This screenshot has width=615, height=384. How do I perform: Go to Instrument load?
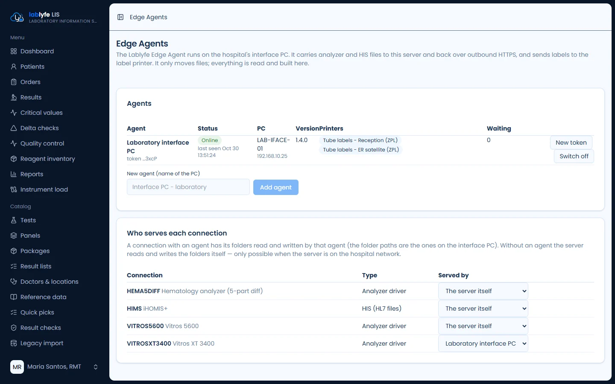point(55,189)
